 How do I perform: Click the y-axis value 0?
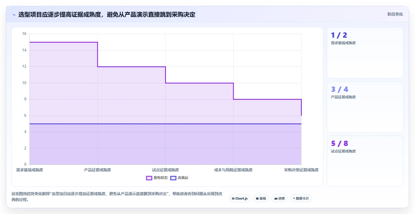tap(25, 165)
